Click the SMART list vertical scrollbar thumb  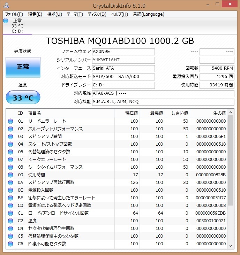[x=231, y=160]
